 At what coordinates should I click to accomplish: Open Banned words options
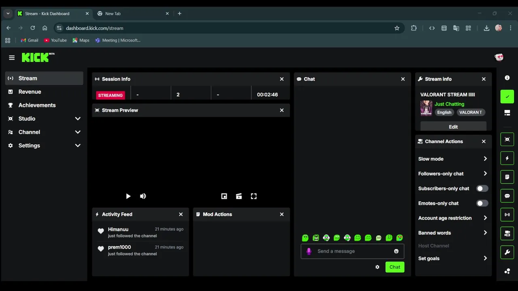point(453,233)
